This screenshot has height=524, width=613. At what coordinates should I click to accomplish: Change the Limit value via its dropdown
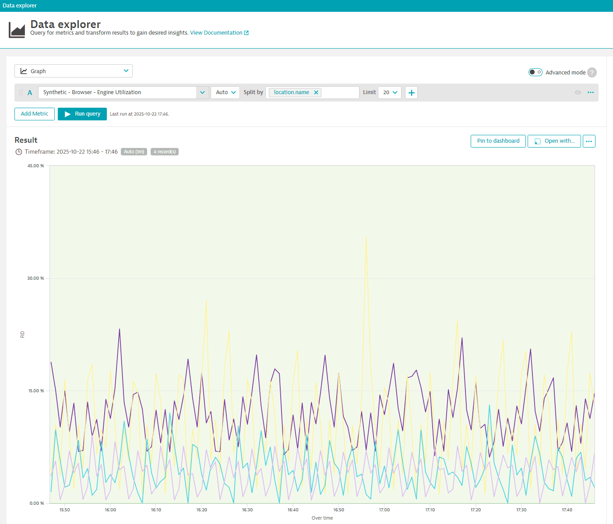pos(389,92)
